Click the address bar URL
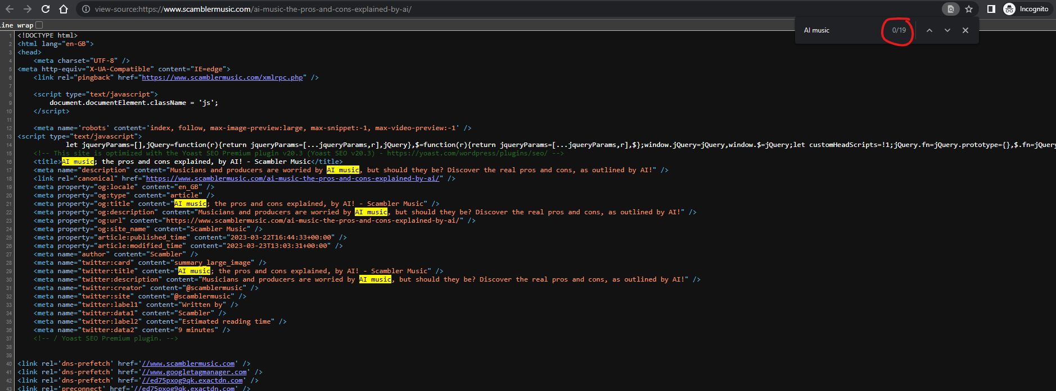1056x391 pixels. coord(253,9)
